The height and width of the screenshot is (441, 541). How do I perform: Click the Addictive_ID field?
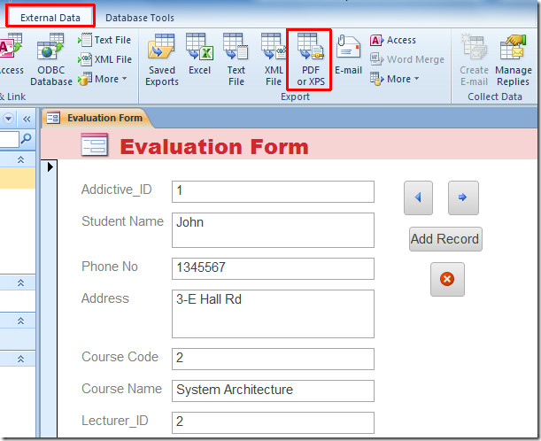pos(273,191)
